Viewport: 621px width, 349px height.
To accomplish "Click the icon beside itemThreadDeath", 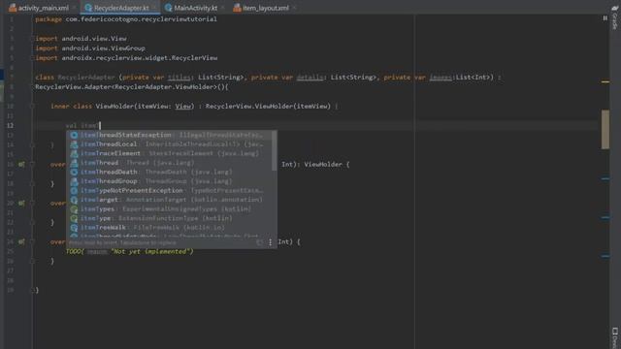I will point(74,172).
